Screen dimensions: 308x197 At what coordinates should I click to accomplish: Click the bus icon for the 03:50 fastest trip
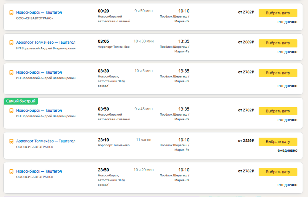point(11,111)
